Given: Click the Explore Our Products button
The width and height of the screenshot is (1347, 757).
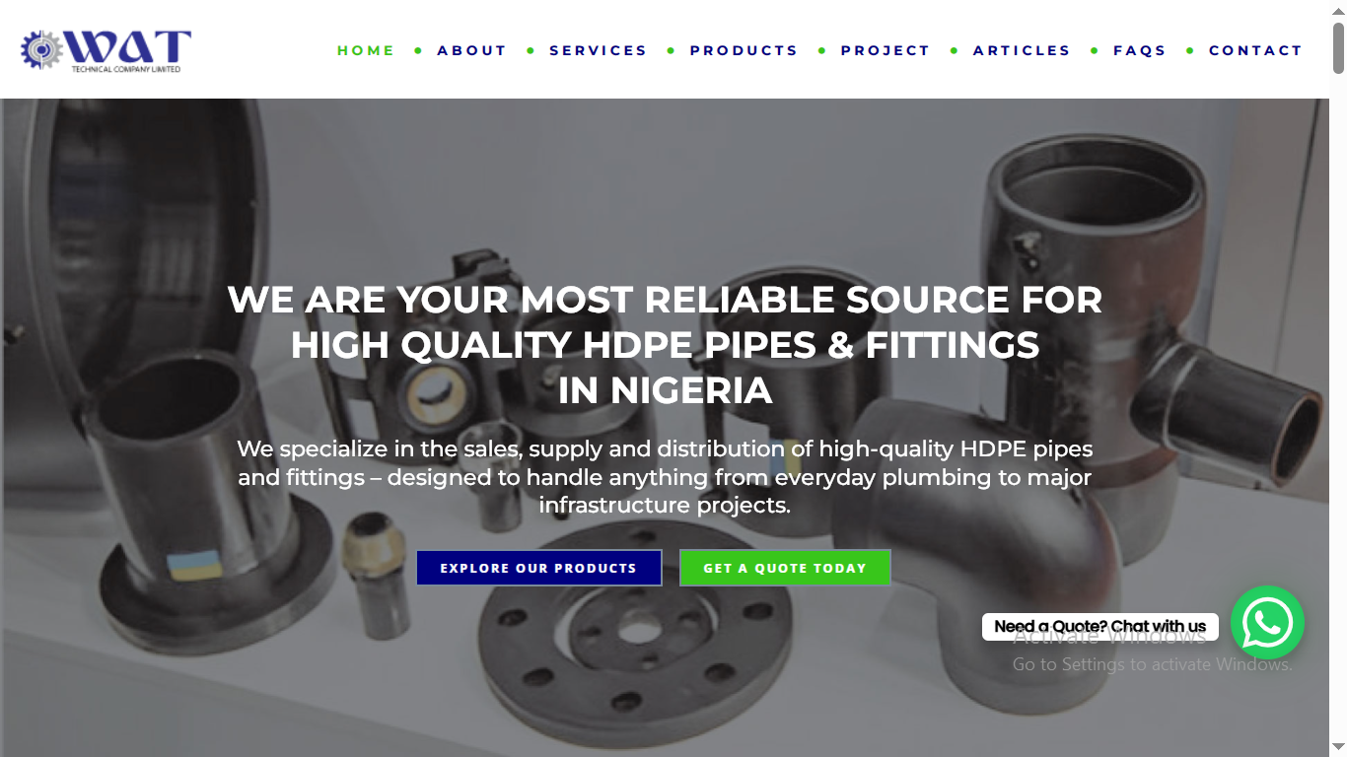Looking at the screenshot, I should 538,568.
